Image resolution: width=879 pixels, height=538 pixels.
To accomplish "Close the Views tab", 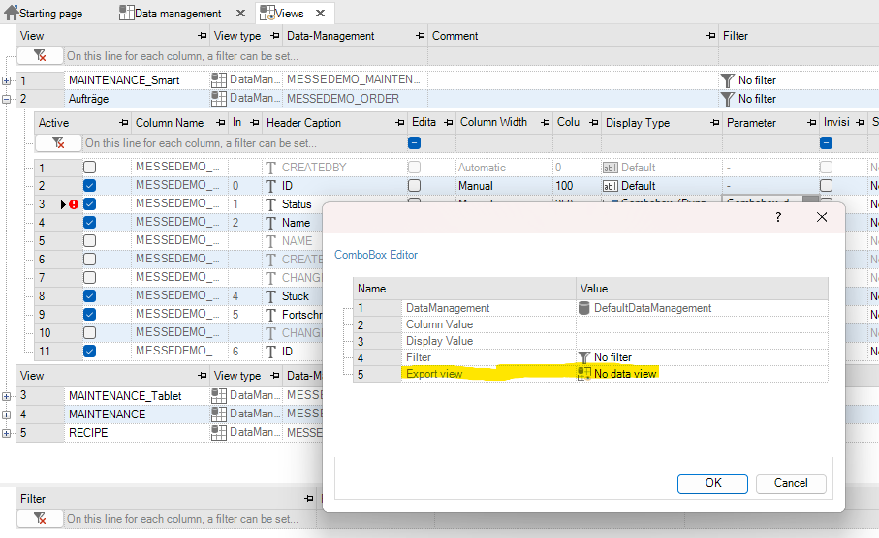I will coord(320,13).
